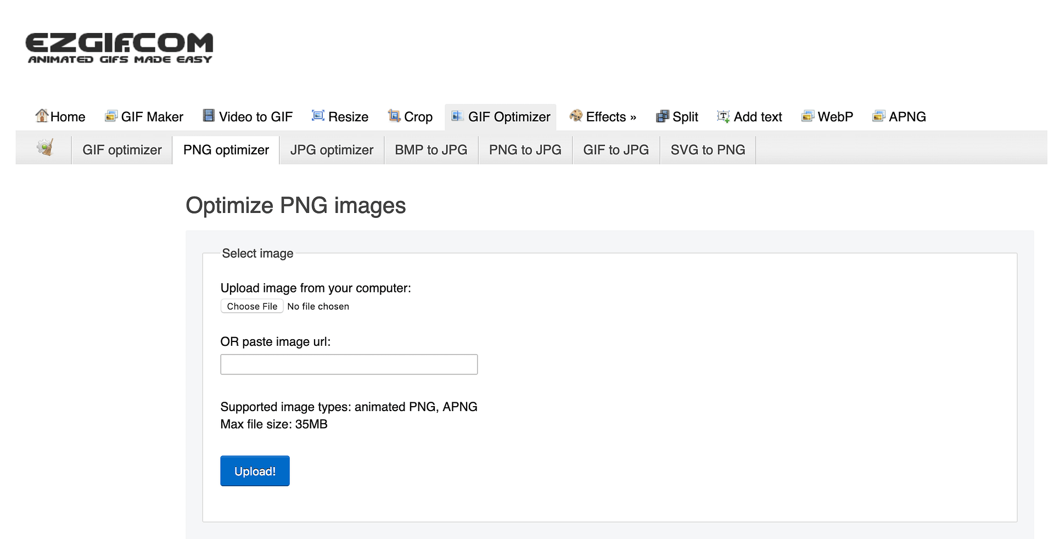Click 'Upload image from your computer:' label
The image size is (1054, 539).
pos(316,288)
